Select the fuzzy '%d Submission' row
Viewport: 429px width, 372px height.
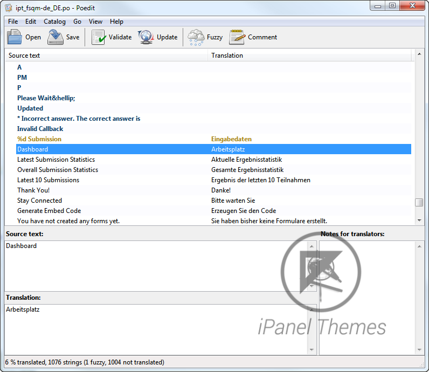[213, 139]
